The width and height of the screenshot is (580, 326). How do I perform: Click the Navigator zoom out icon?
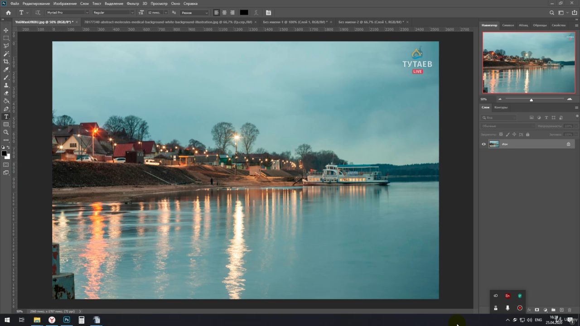click(x=500, y=99)
